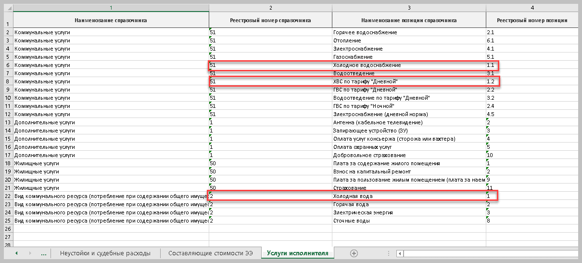Click the 'Наименование справочника' header cell
582x263 pixels.
[111, 20]
